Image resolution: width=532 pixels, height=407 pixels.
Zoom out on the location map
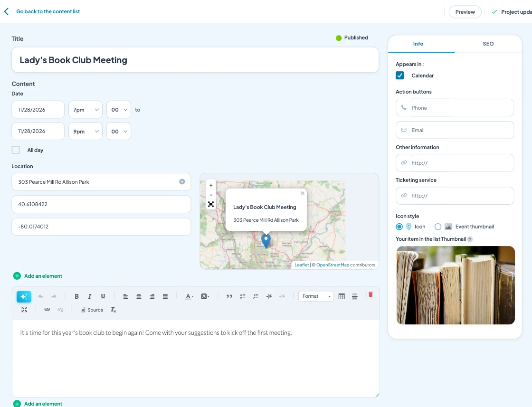click(x=211, y=195)
